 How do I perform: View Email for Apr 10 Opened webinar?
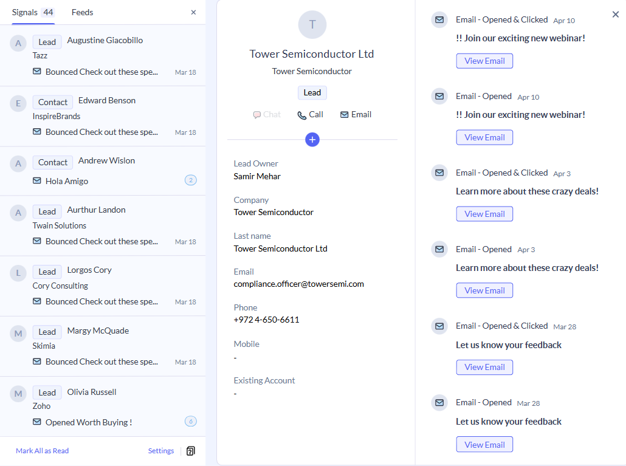pos(484,138)
